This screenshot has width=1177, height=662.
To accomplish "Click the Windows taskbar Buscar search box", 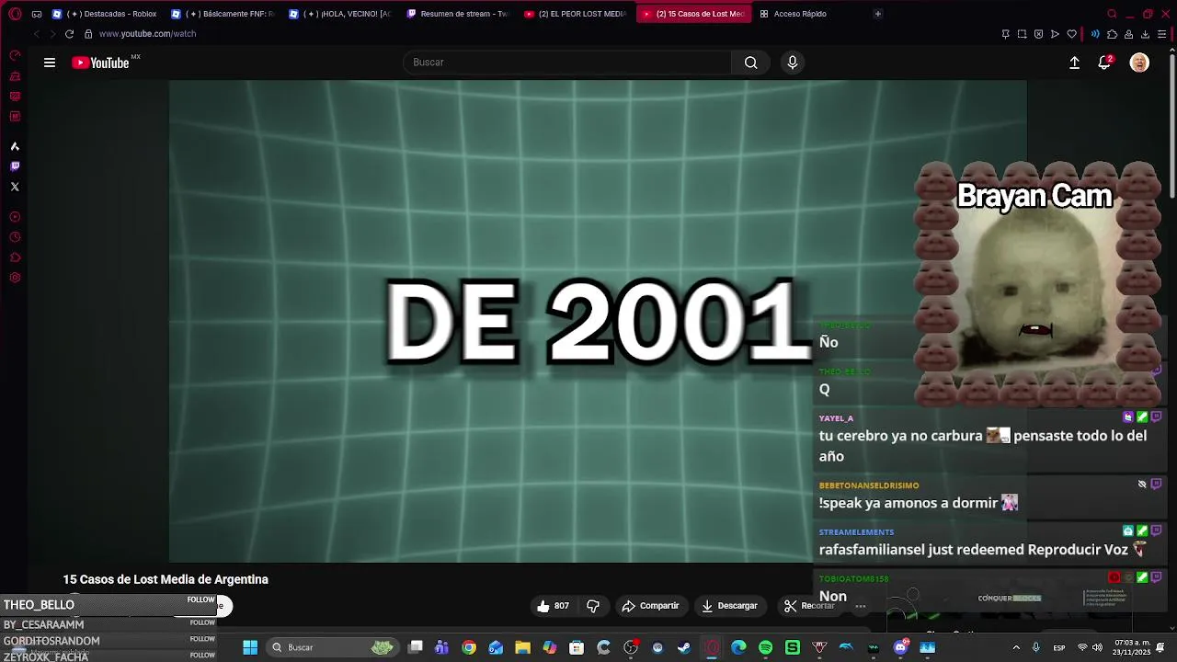I will 331,647.
